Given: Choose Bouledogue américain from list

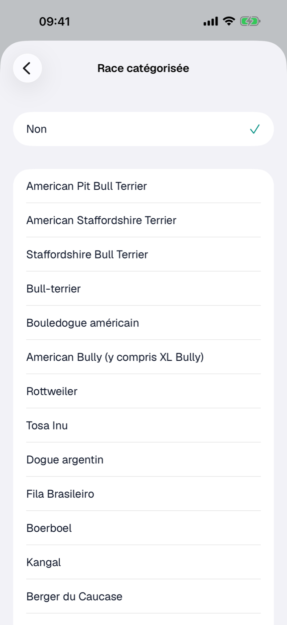Looking at the screenshot, I should pos(143,323).
